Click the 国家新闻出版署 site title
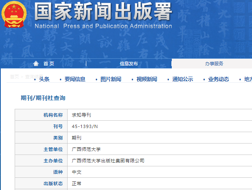 coord(103,11)
